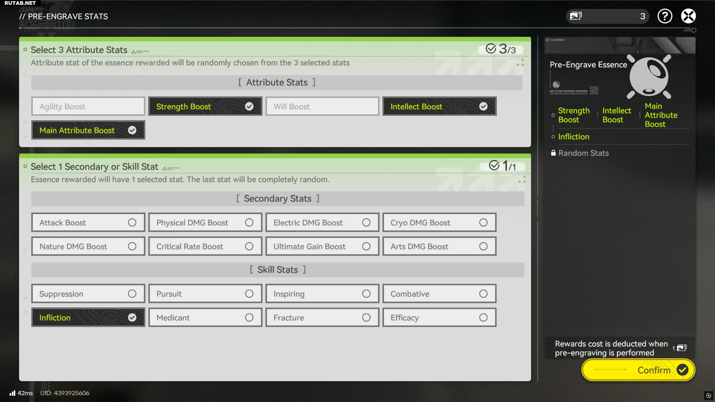Image resolution: width=715 pixels, height=402 pixels.
Task: Select the Agility Boost attribute
Action: (88, 106)
